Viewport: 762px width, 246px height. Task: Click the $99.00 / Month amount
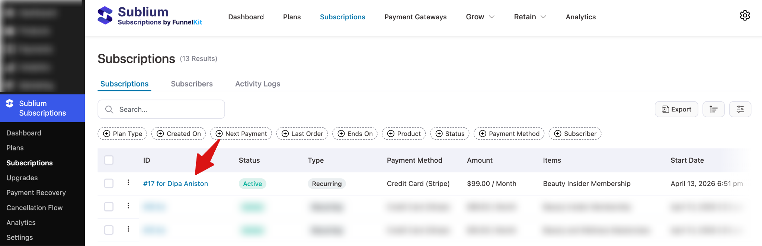tap(492, 184)
